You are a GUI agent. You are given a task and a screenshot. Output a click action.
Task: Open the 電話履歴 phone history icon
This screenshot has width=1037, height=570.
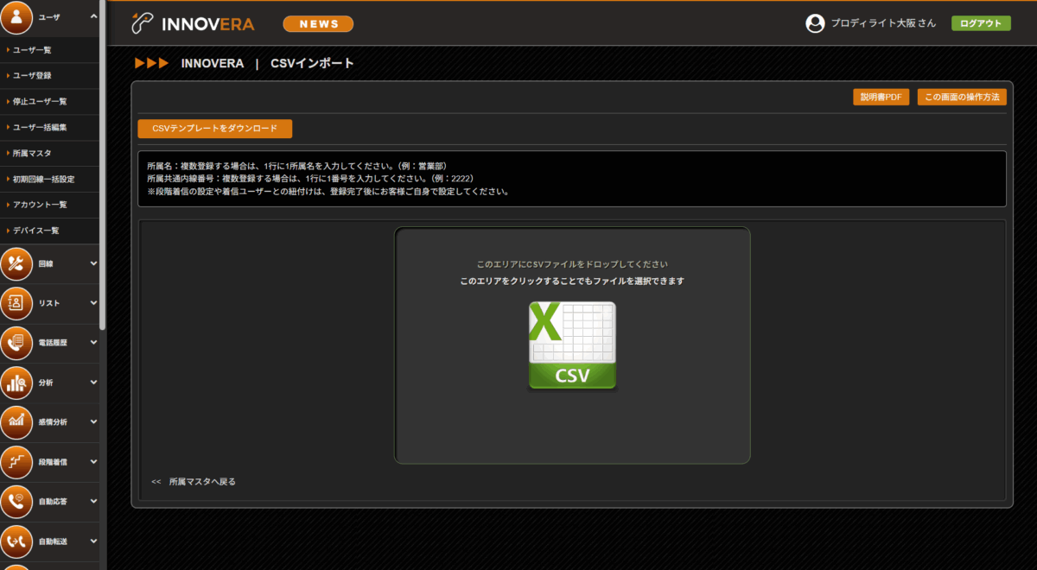[x=17, y=343]
